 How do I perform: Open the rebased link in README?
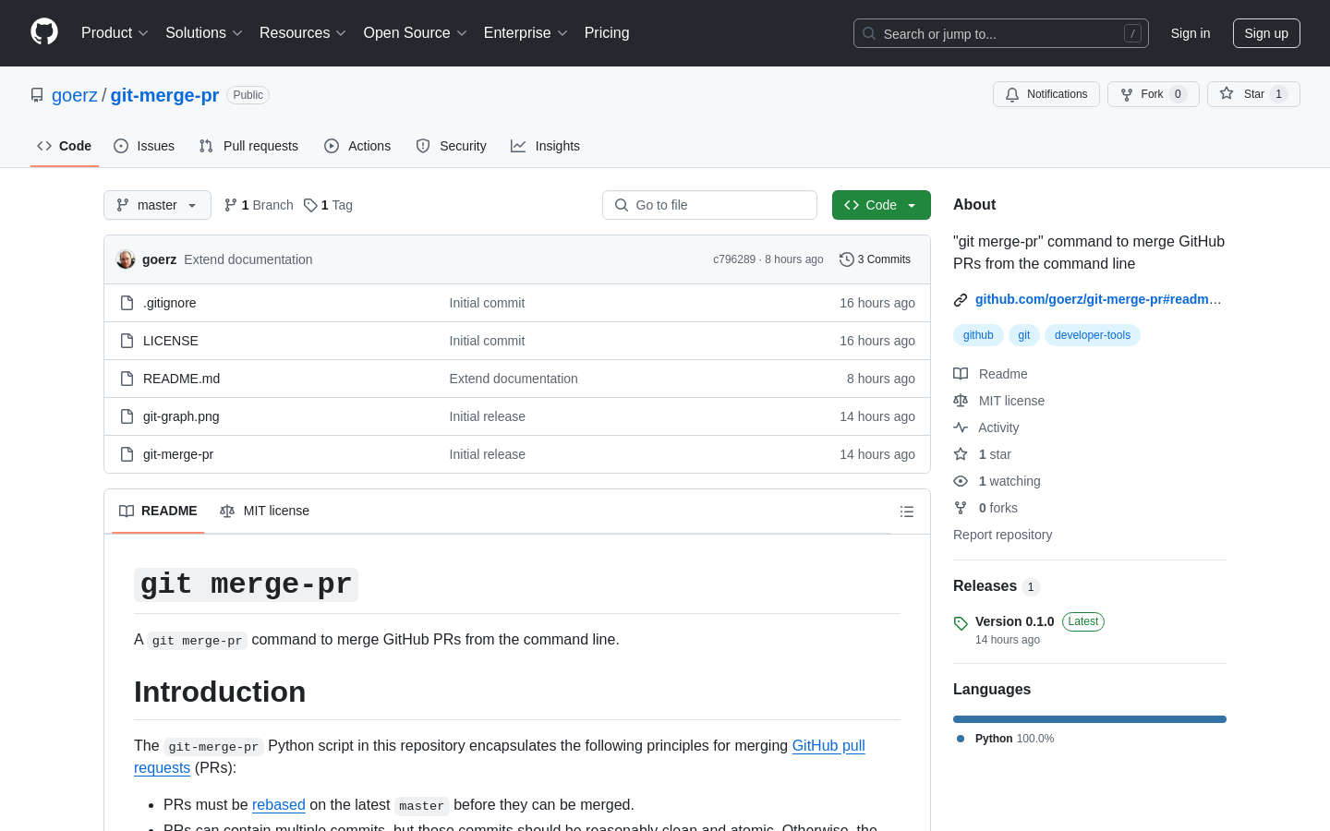[279, 804]
